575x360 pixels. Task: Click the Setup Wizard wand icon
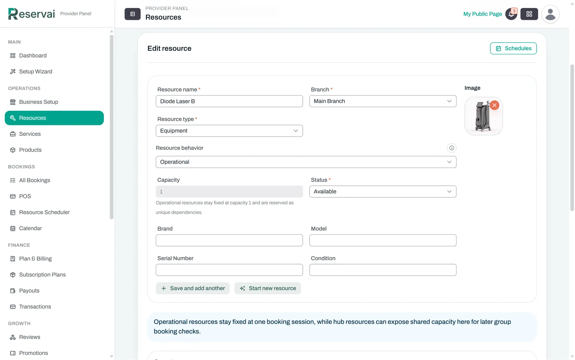pos(13,72)
